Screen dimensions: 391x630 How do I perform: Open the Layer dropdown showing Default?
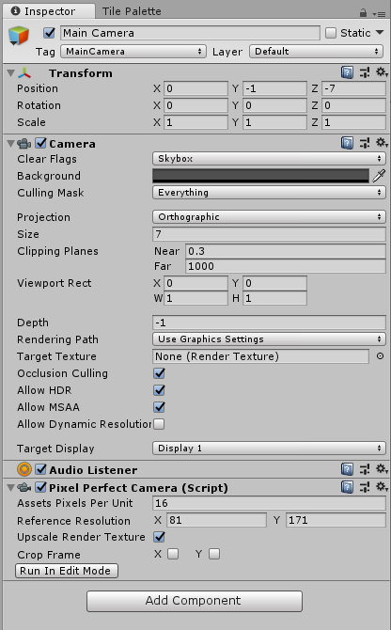(316, 52)
